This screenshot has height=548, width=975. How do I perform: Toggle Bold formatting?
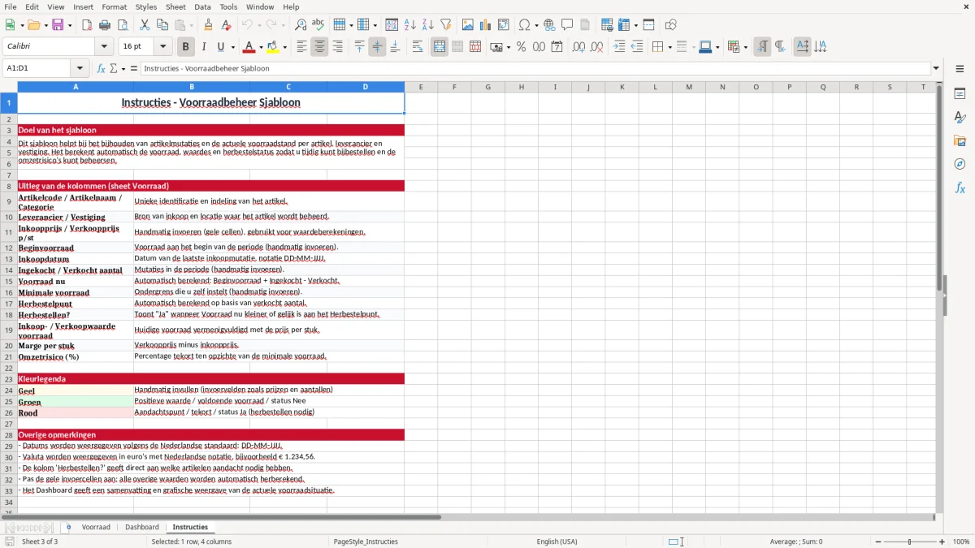click(186, 47)
